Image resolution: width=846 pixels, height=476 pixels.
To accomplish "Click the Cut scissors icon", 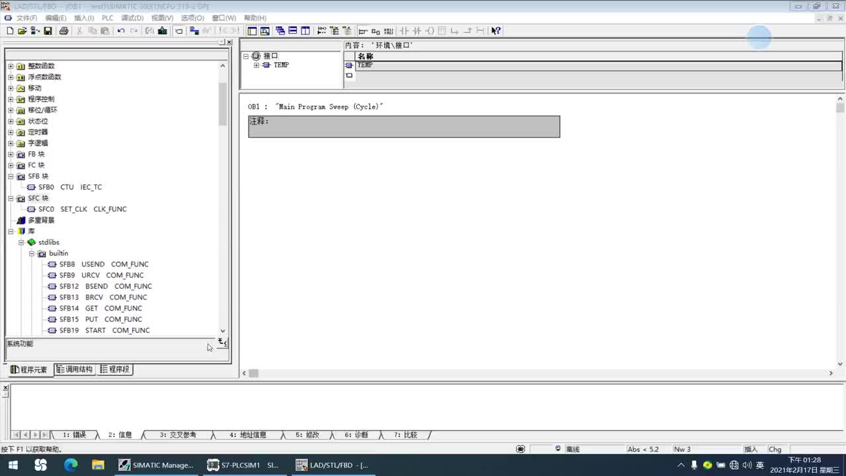I will (x=79, y=30).
